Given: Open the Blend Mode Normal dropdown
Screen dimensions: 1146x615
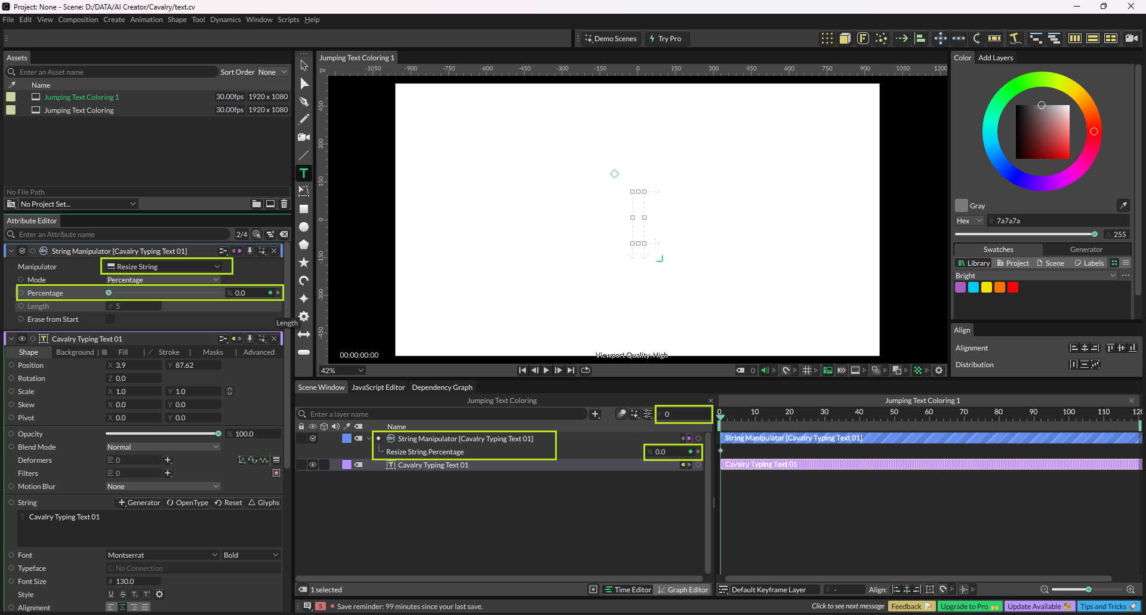Looking at the screenshot, I should click(x=163, y=447).
